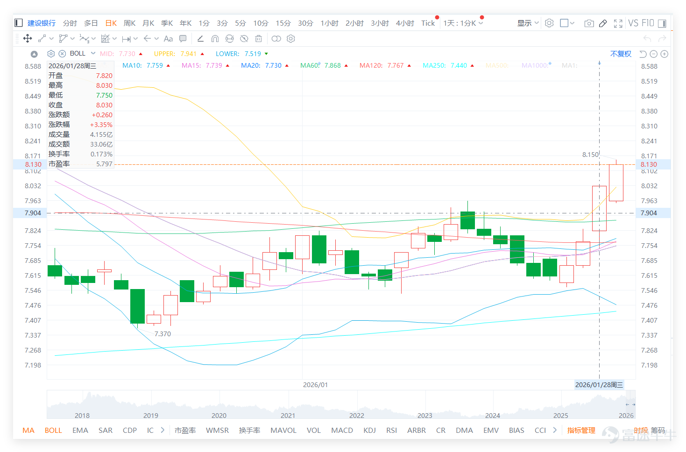Click the 2026 range handle in navigator

click(x=630, y=404)
